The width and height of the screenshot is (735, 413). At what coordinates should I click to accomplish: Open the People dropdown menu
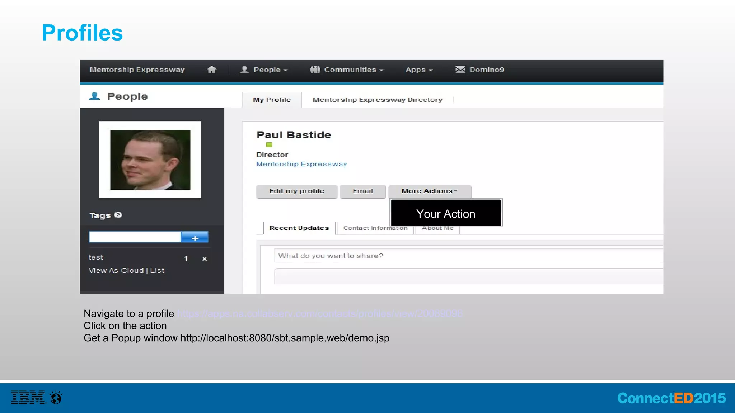pos(267,70)
